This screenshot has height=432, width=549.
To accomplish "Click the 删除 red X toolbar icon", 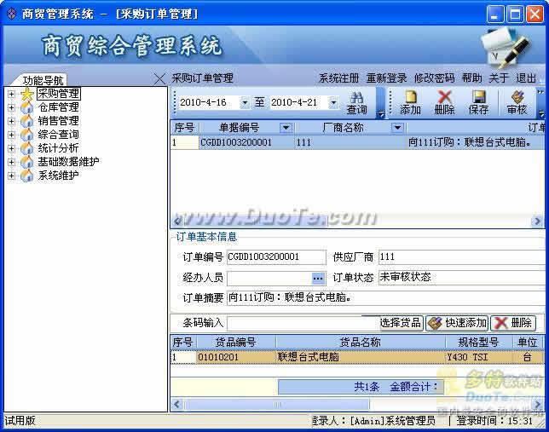I will [x=444, y=97].
